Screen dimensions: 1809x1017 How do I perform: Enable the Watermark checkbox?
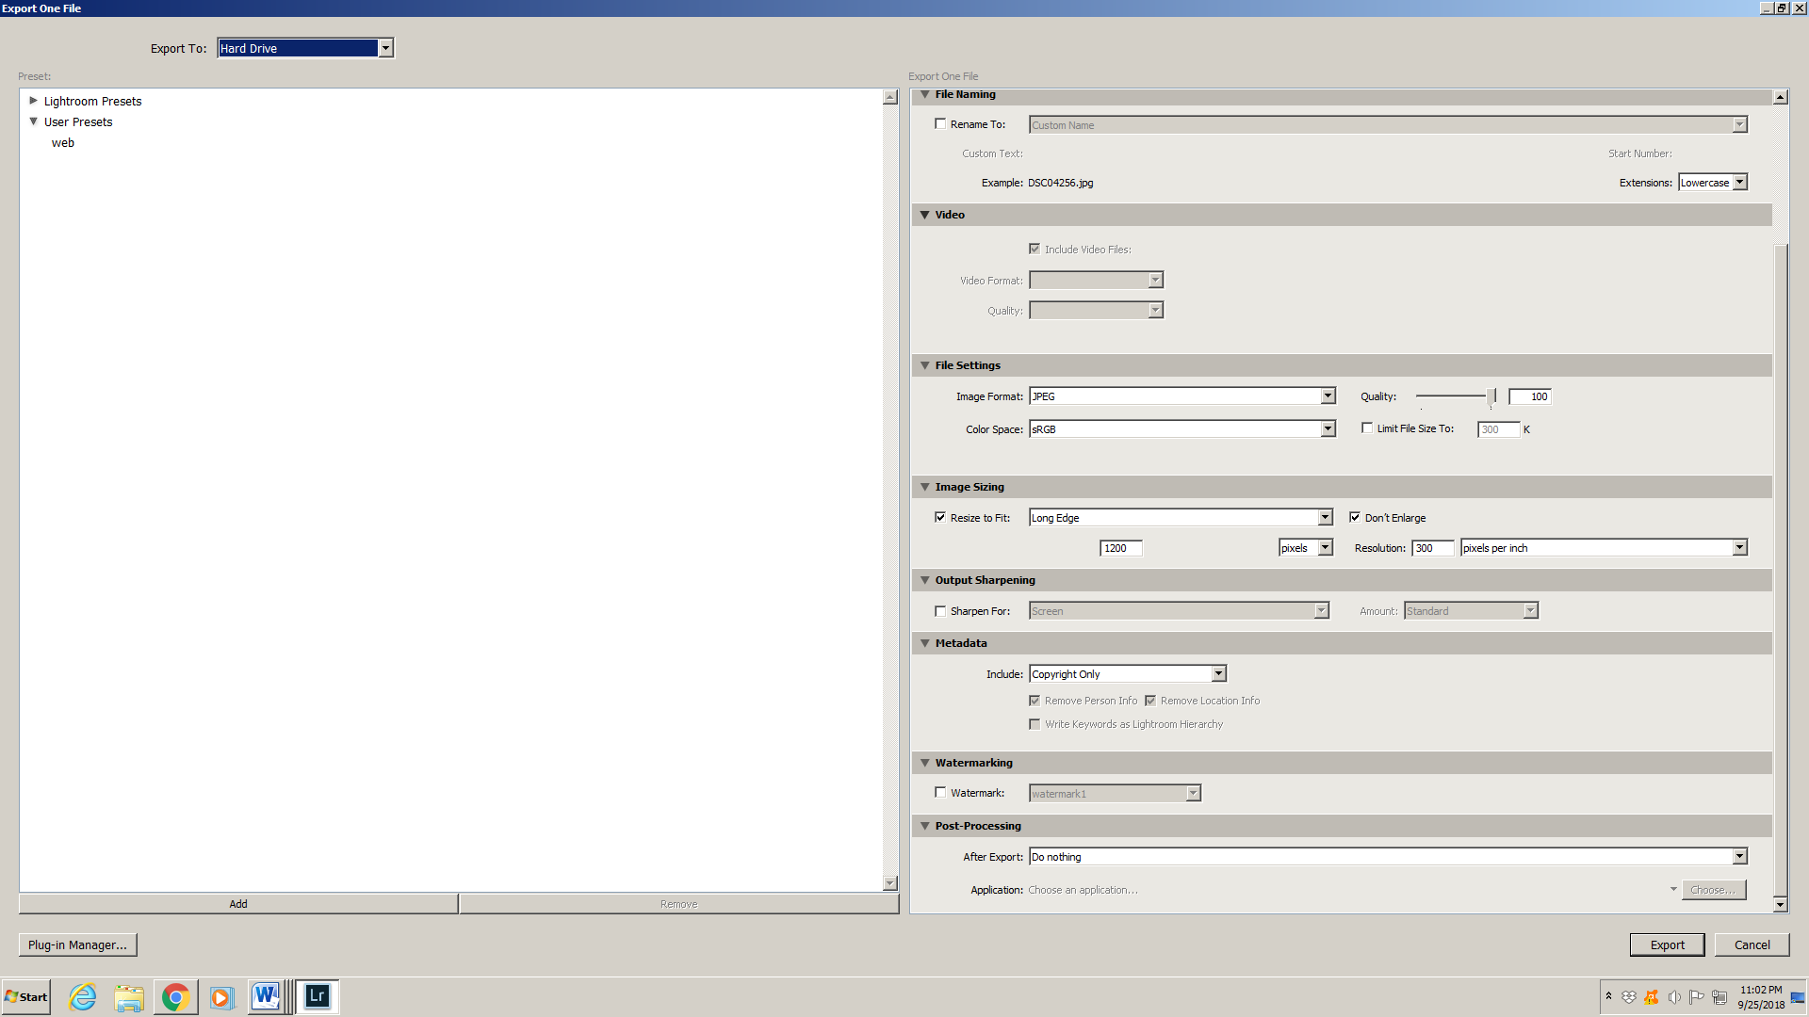940,792
